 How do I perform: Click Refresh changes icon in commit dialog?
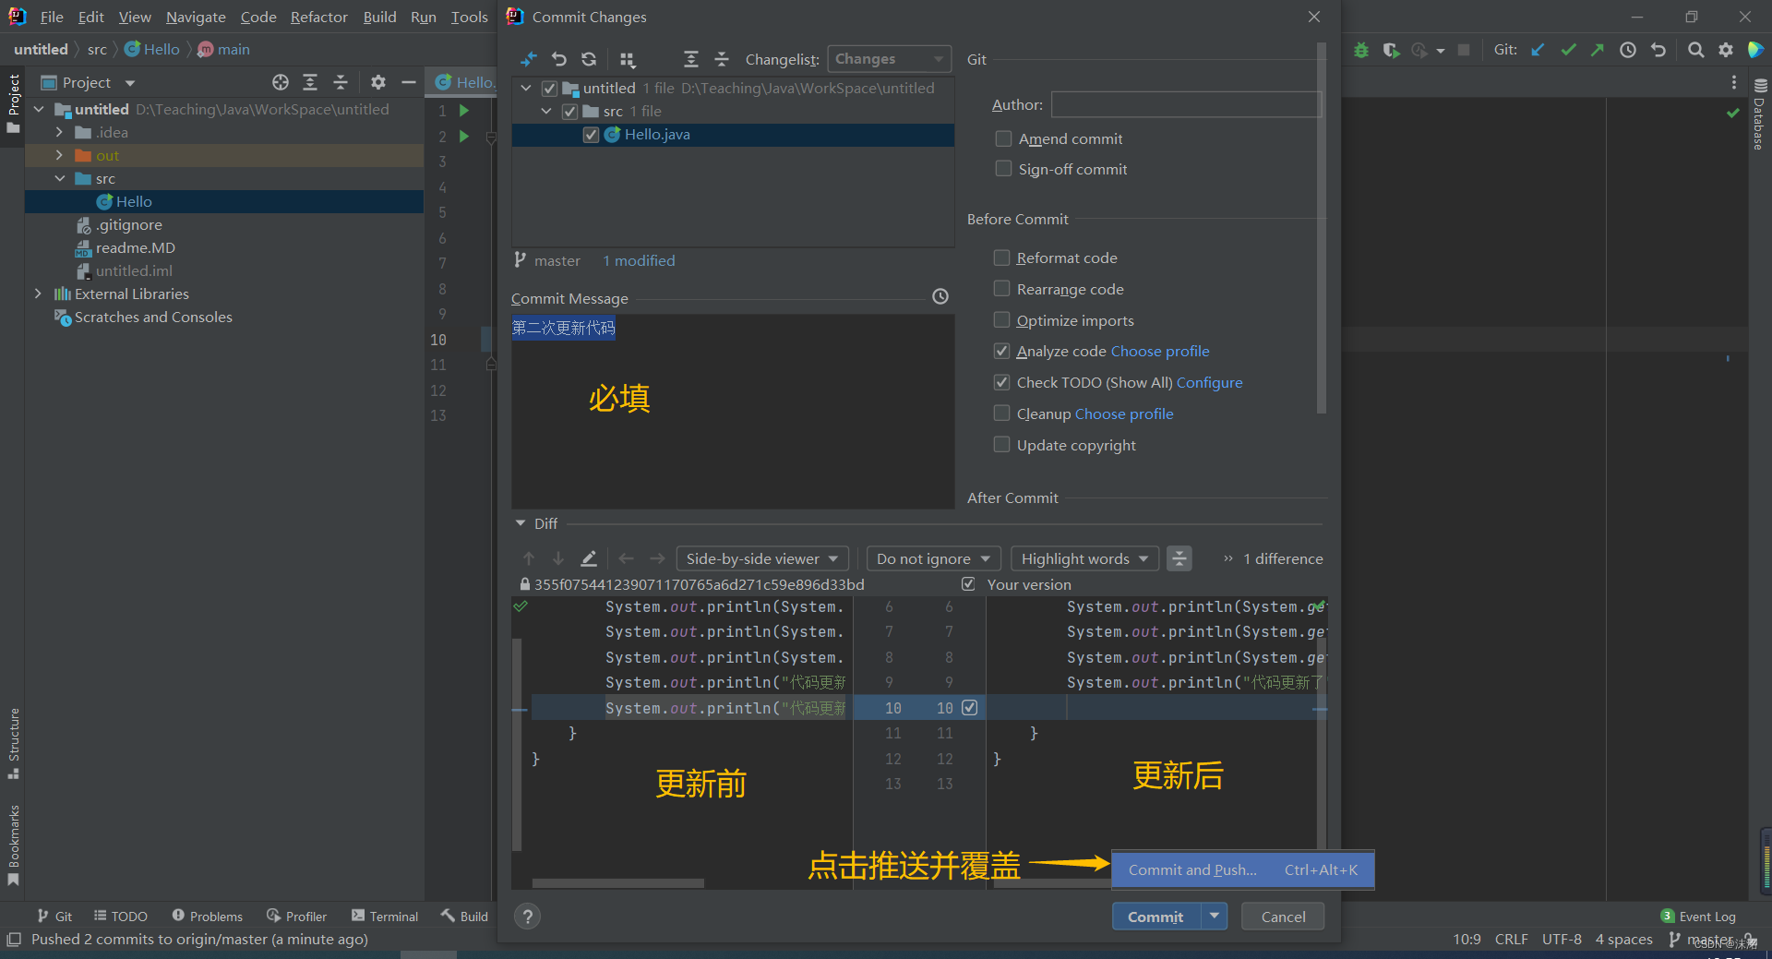[589, 59]
